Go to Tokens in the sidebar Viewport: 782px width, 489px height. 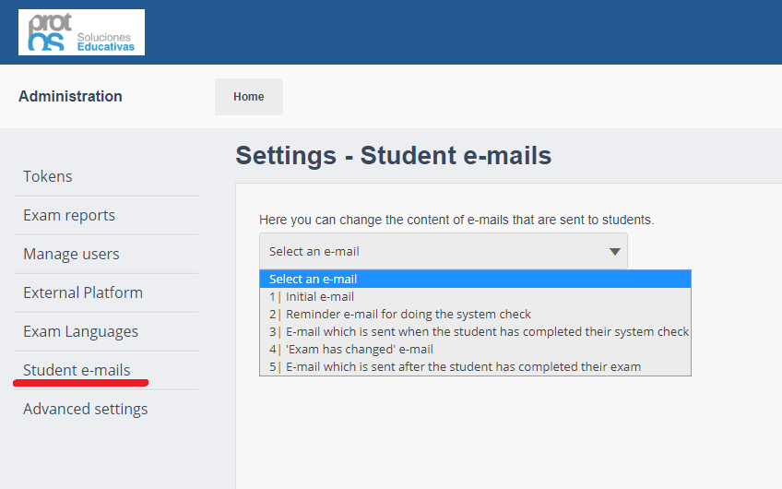coord(48,176)
